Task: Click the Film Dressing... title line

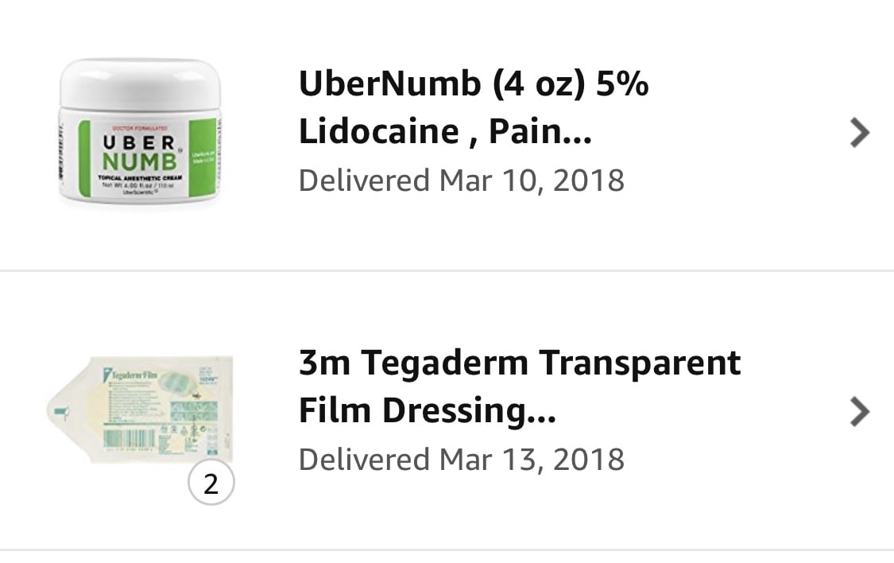Action: point(427,410)
